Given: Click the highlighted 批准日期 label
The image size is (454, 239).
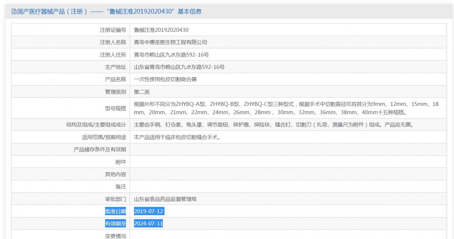Looking at the screenshot, I should click(x=115, y=211).
